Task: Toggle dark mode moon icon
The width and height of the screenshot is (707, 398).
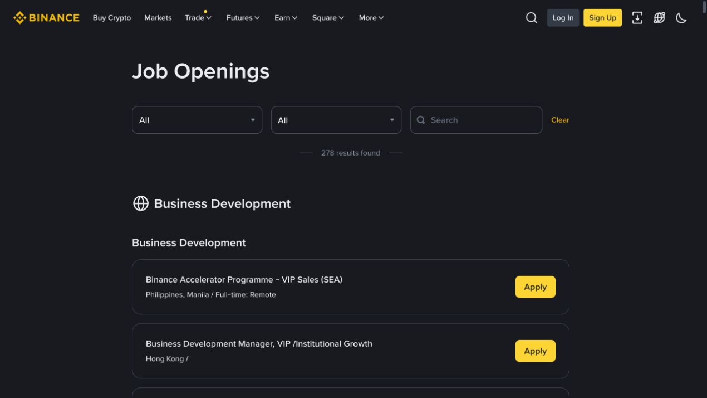Action: point(681,18)
